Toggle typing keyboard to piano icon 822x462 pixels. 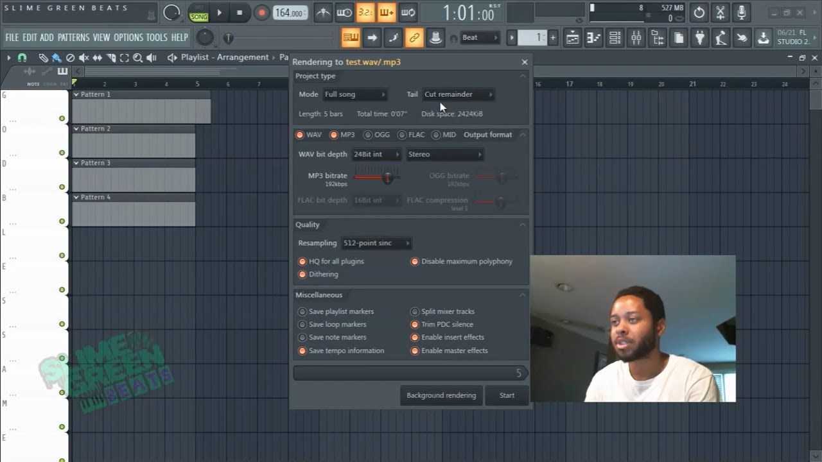pos(350,38)
